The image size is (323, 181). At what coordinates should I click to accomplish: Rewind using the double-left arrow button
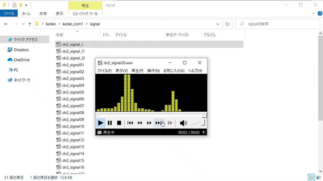[140, 123]
